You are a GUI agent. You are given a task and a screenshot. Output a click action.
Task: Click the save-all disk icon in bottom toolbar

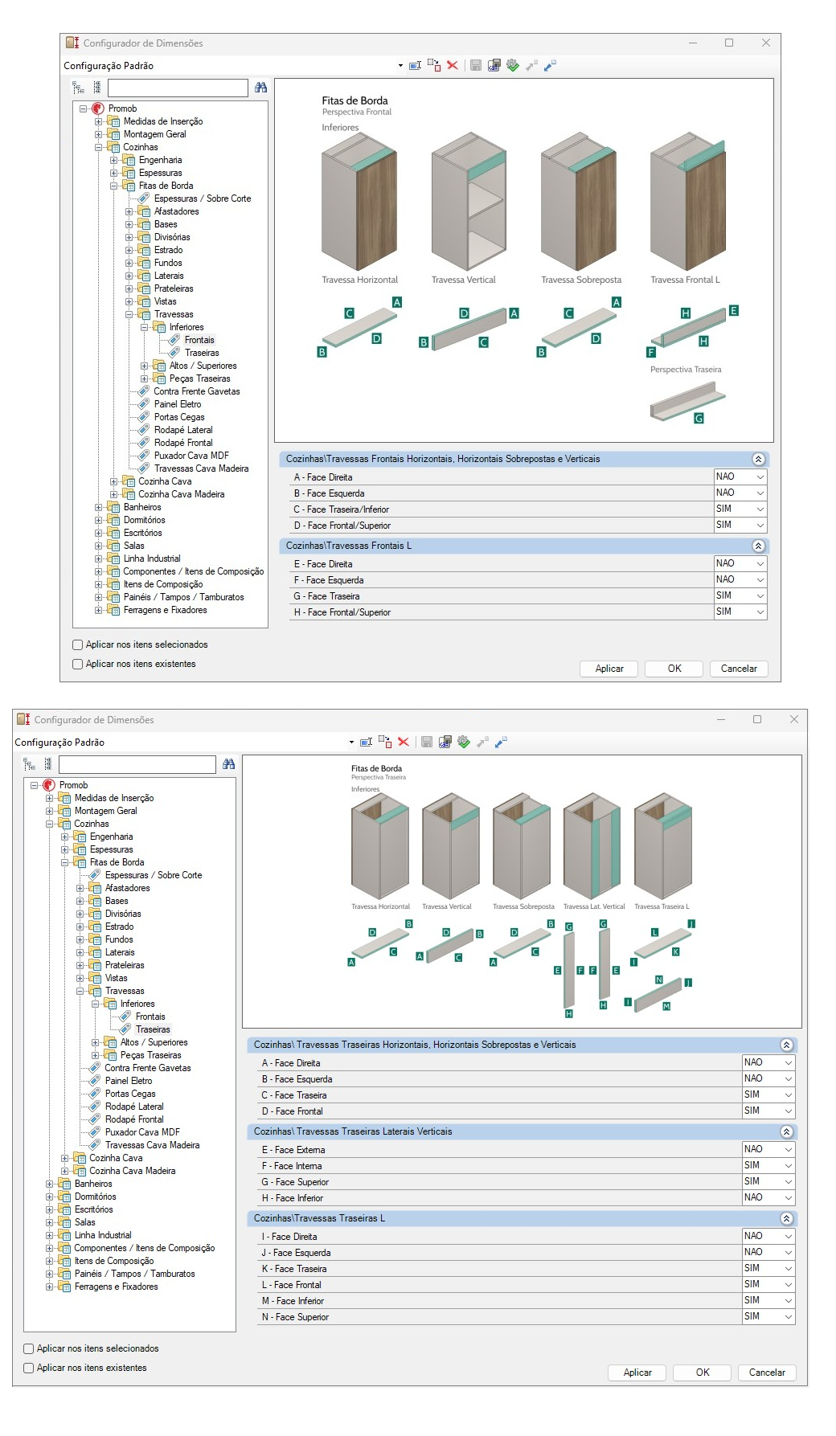point(445,742)
